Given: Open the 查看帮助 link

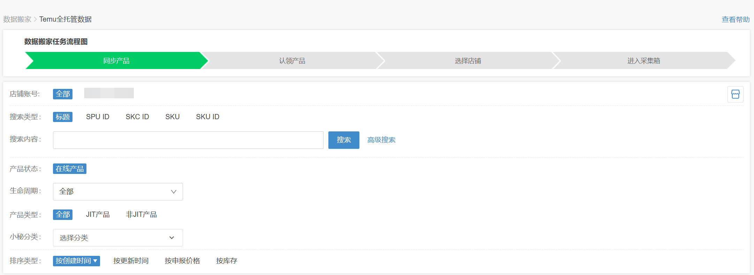Looking at the screenshot, I should (x=736, y=20).
